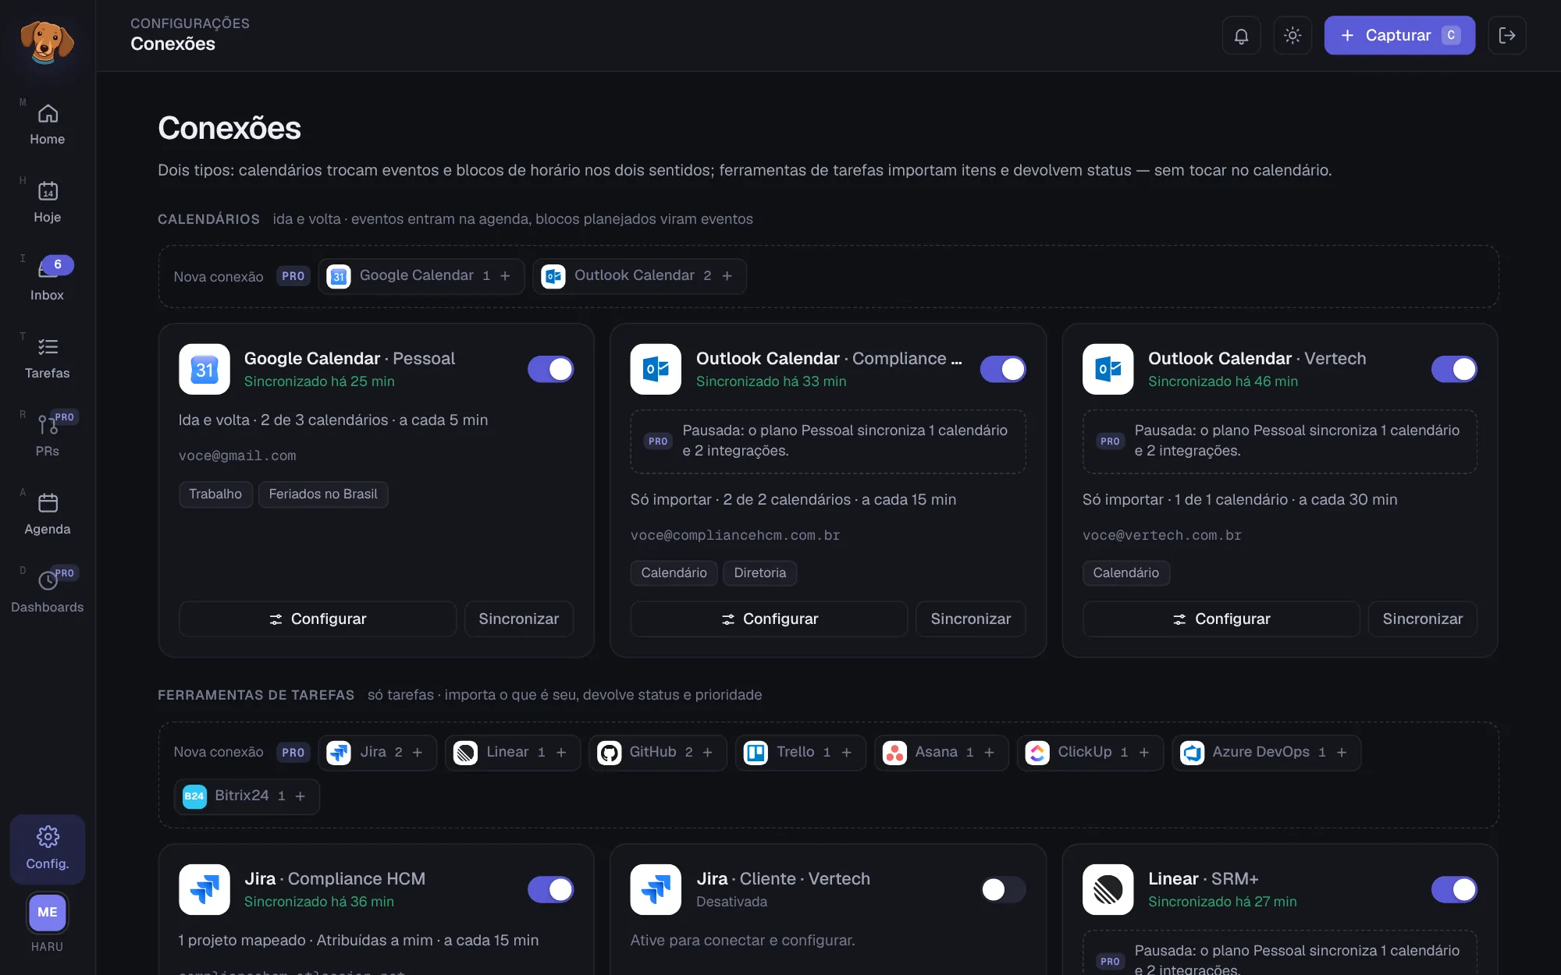Sincronizar Outlook Calendar Compliance
The width and height of the screenshot is (1561, 975).
click(971, 619)
